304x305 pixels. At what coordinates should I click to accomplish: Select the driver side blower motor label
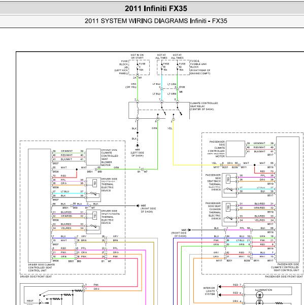110,157
